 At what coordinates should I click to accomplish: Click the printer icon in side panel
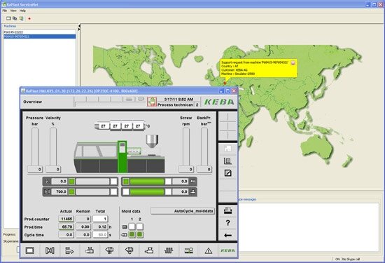(228, 210)
